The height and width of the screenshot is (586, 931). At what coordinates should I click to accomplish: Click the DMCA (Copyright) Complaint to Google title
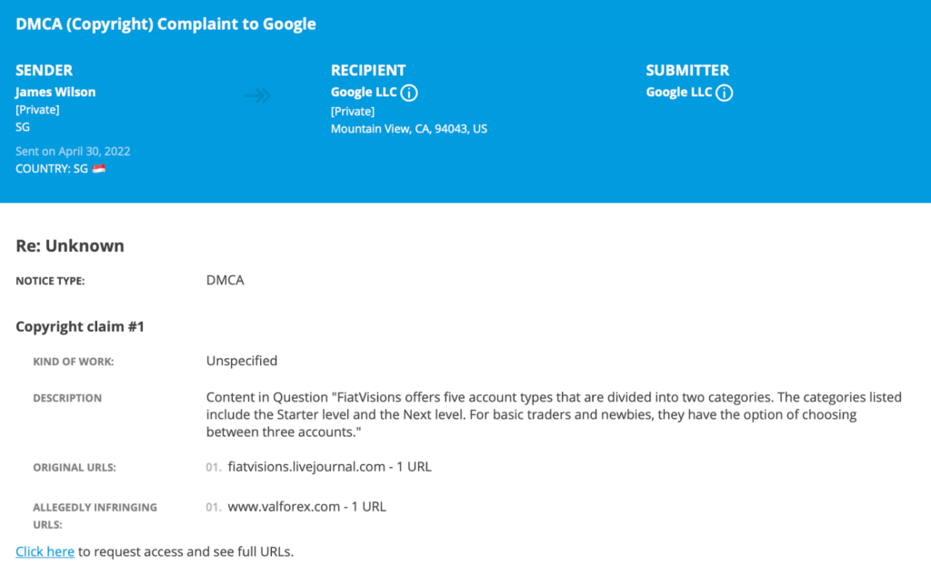pos(165,24)
